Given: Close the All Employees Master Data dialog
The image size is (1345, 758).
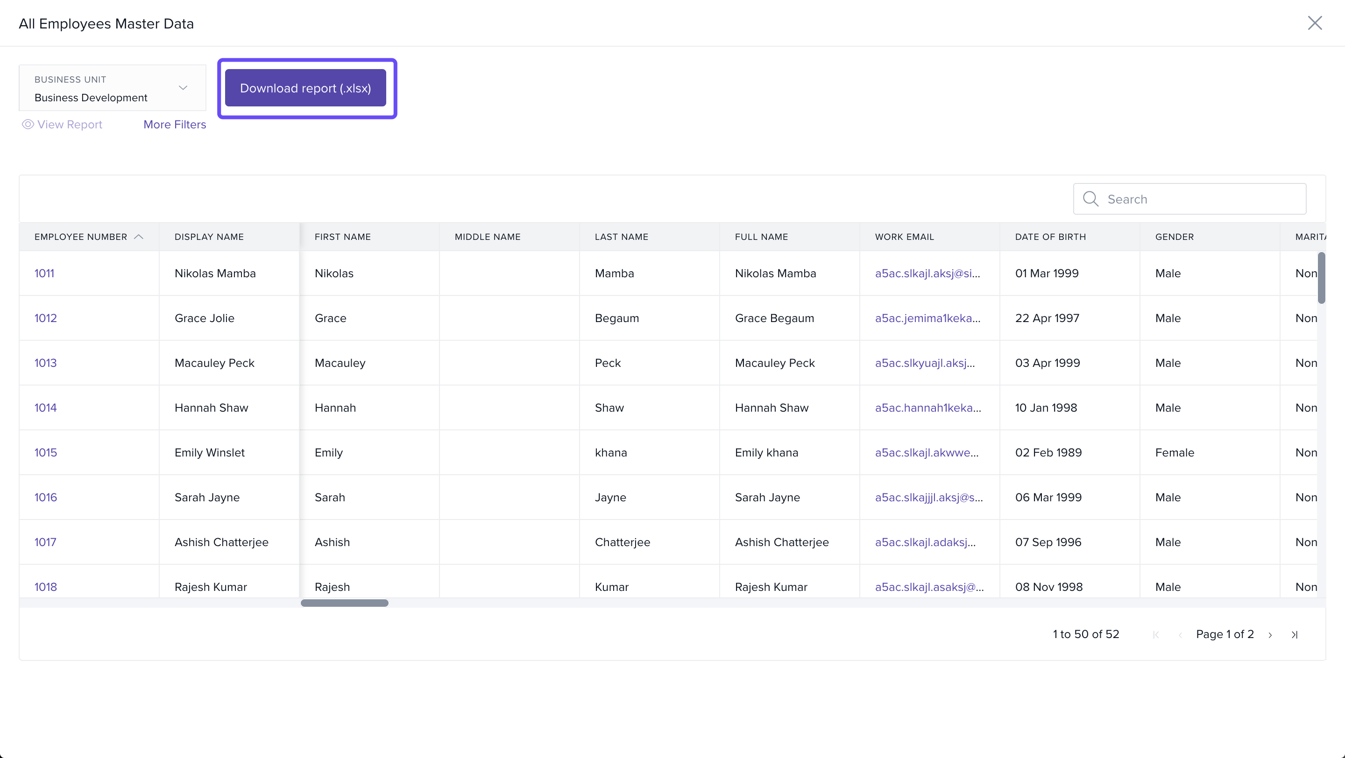Looking at the screenshot, I should [x=1314, y=23].
